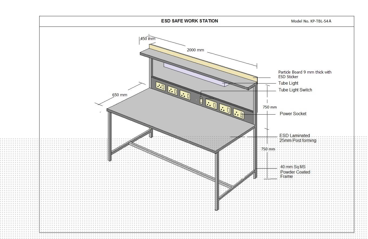Screen dimensions: 368x239
Task: Click the rightmost power socket on the panel
Action: 239,114
